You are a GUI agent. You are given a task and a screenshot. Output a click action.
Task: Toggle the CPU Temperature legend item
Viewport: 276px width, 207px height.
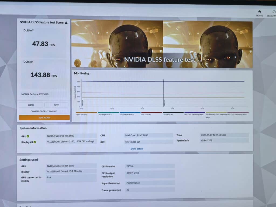click(x=108, y=113)
